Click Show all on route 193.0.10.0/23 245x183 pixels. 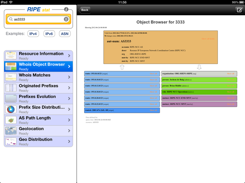click(x=154, y=80)
